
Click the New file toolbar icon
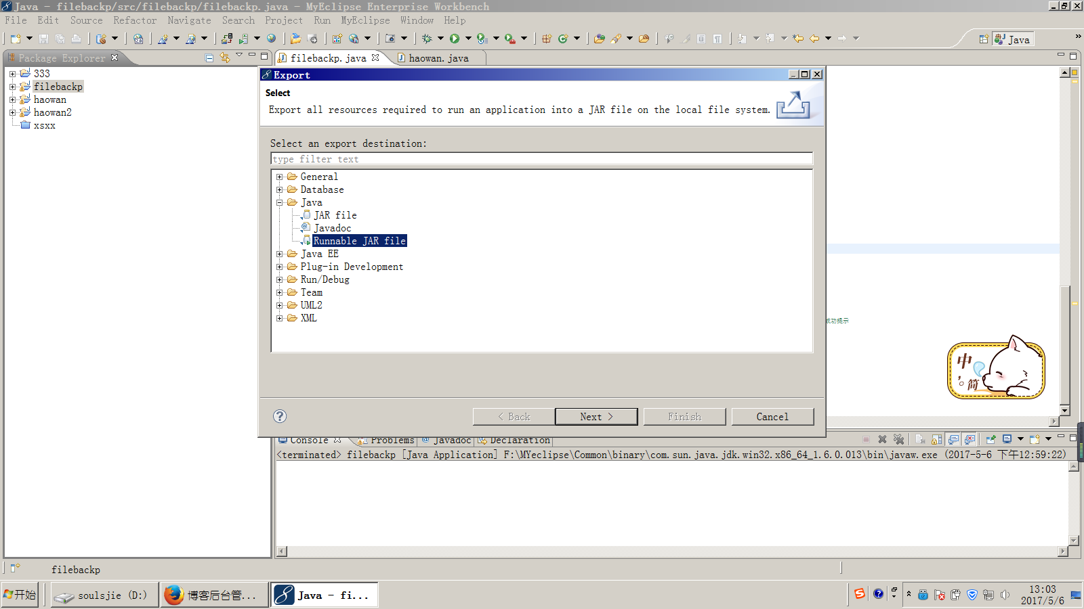[x=16, y=39]
